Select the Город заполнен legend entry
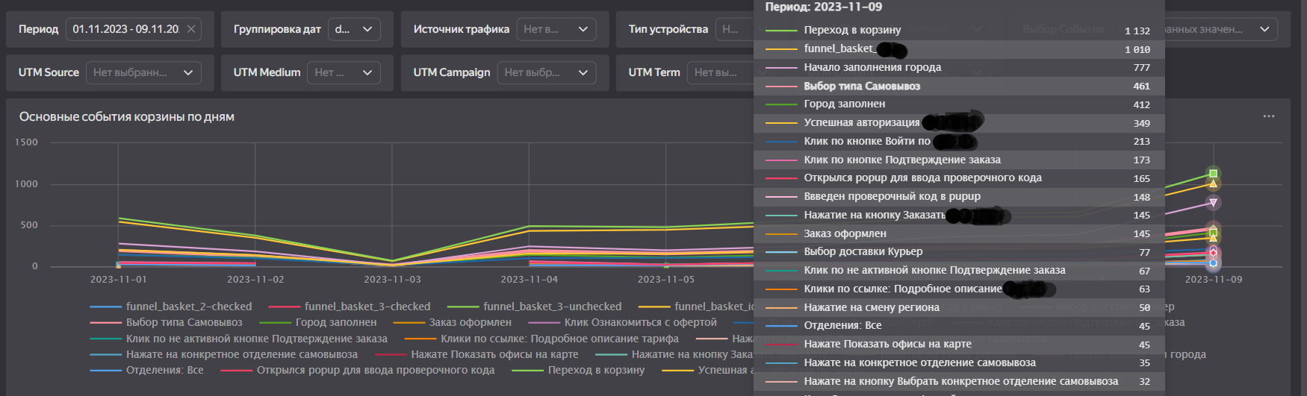 [x=318, y=322]
